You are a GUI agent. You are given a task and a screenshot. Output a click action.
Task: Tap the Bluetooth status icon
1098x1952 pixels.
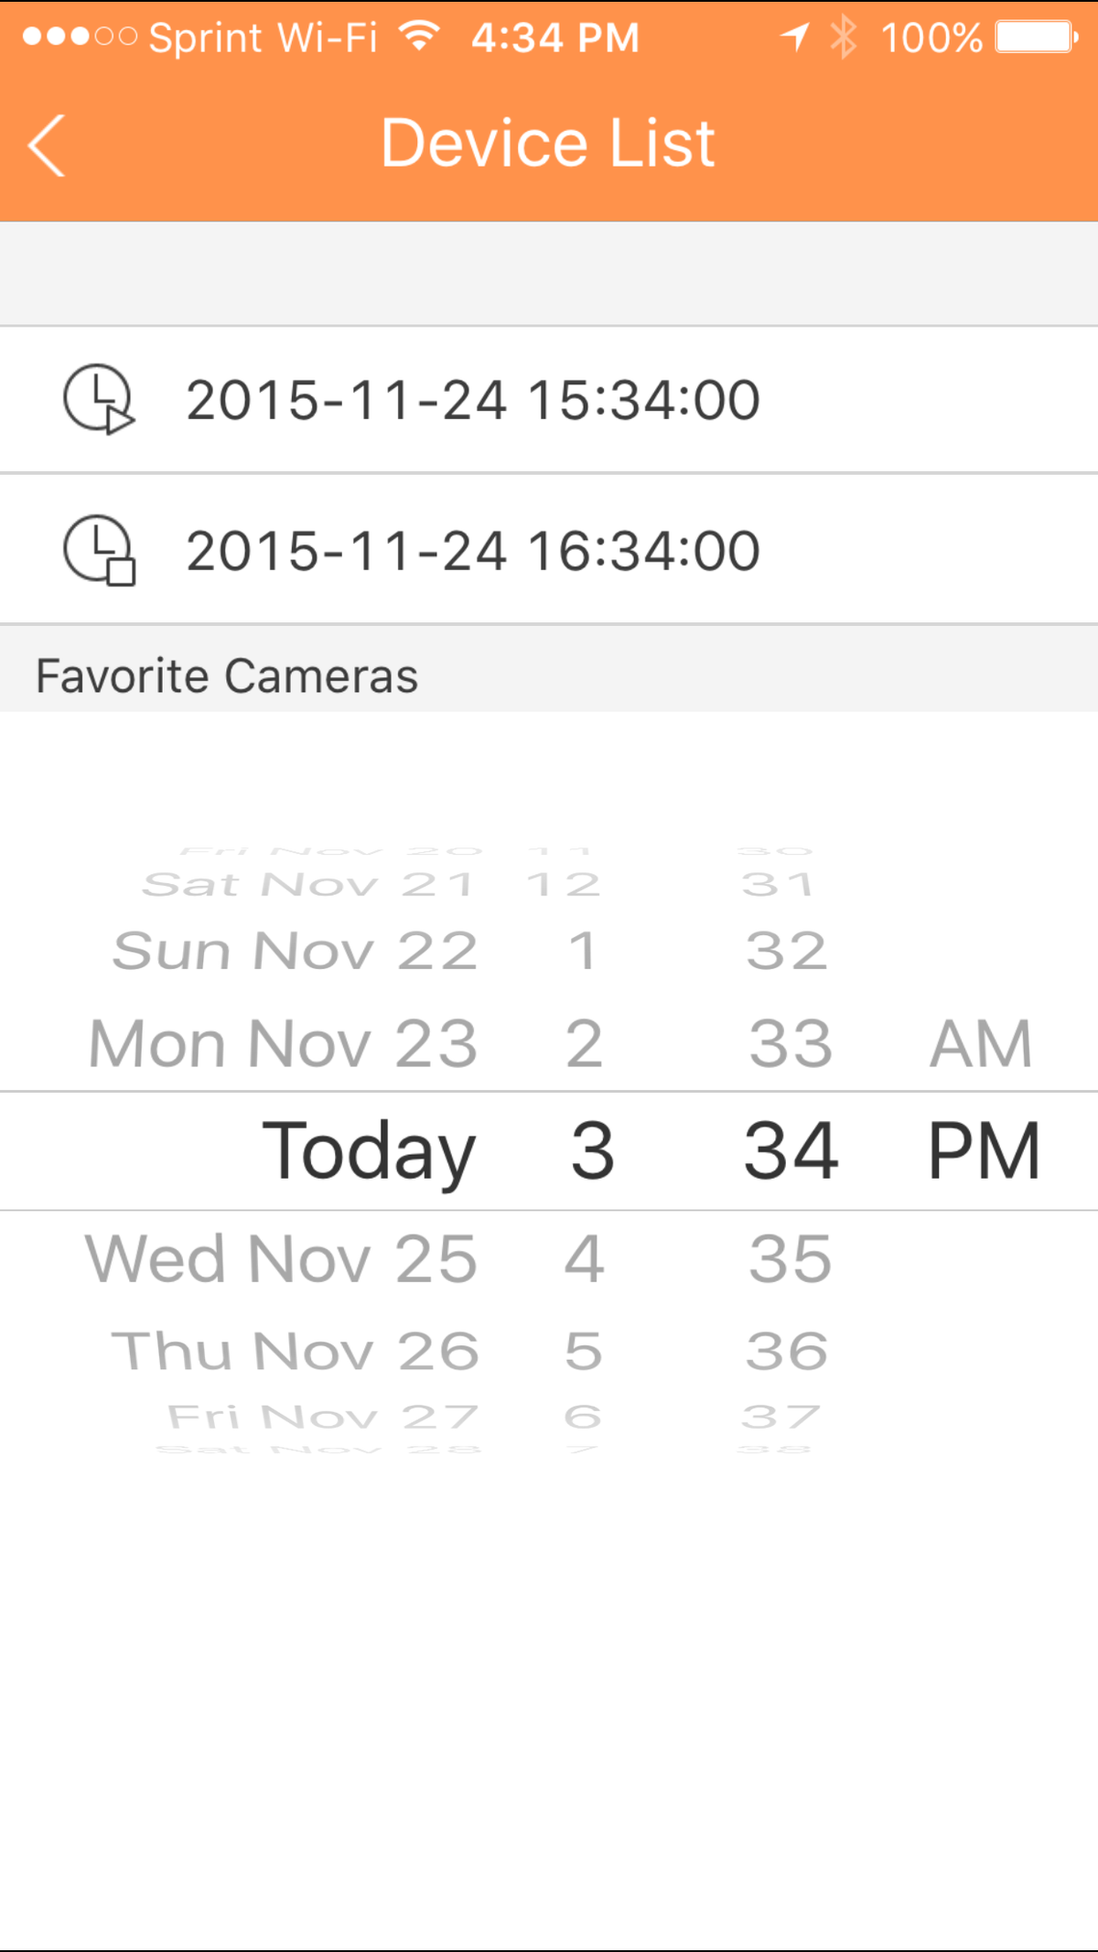(x=843, y=38)
